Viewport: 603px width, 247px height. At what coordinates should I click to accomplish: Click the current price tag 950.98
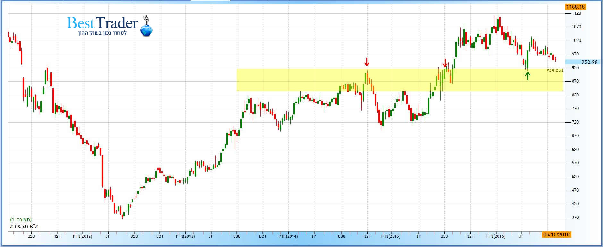click(589, 62)
